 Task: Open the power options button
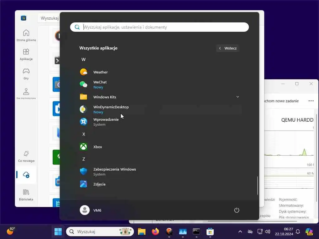tap(237, 210)
